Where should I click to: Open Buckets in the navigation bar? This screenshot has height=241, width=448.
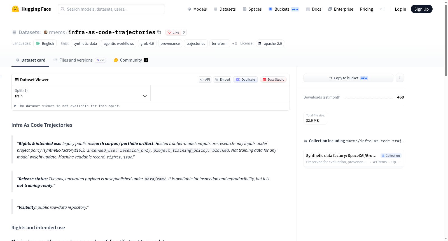(284, 9)
